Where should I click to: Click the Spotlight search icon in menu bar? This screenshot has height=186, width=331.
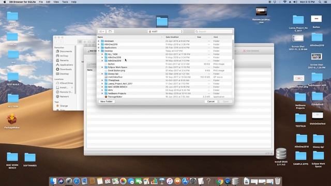pos(320,2)
